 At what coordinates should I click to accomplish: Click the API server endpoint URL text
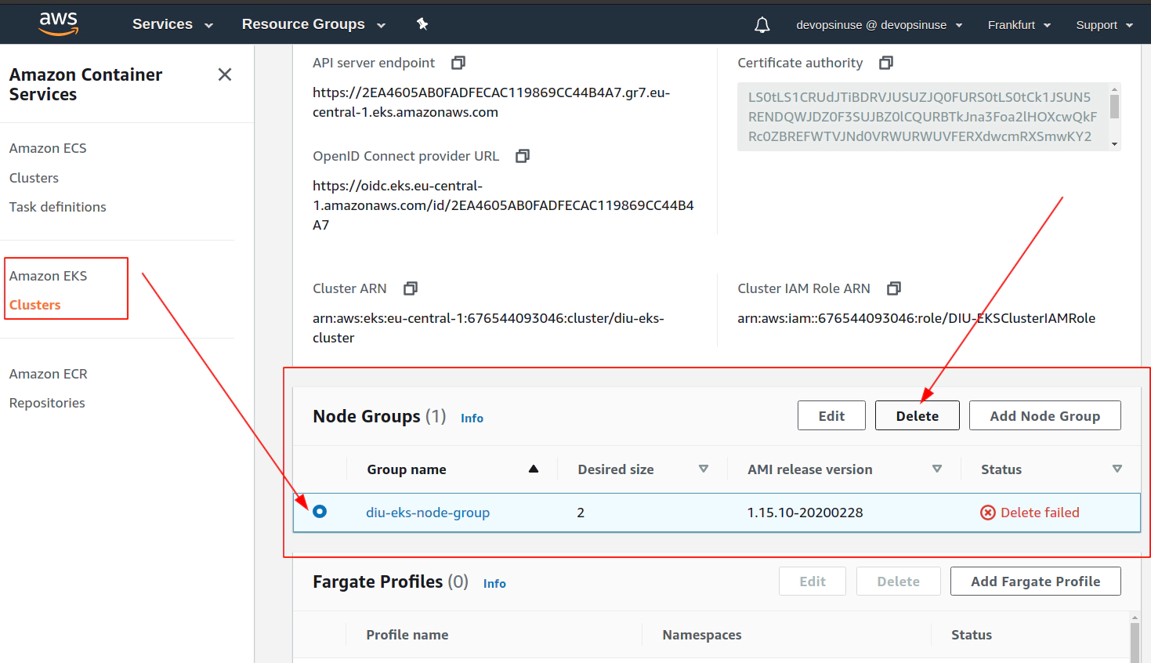[491, 102]
